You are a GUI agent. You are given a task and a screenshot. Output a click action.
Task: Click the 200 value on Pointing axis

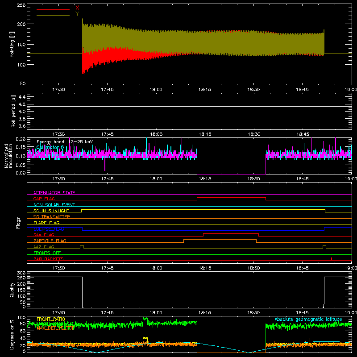click(x=21, y=24)
